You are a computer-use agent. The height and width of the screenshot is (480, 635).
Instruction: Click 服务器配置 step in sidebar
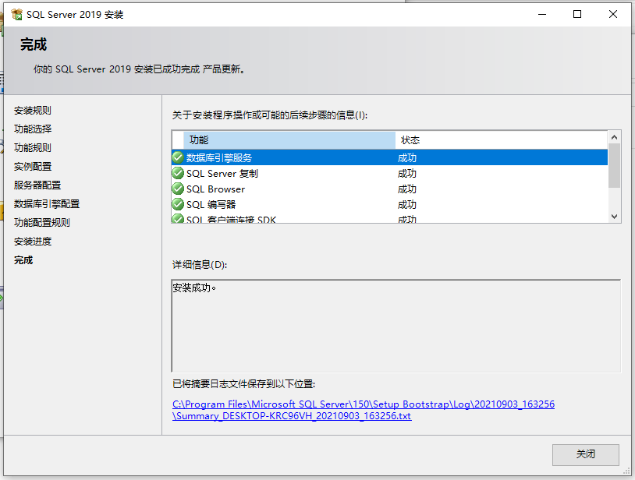[37, 185]
